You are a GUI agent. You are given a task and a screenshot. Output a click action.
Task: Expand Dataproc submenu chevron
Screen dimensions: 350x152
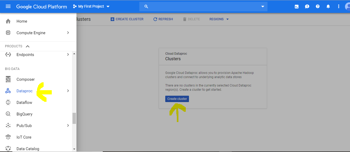tap(68, 91)
